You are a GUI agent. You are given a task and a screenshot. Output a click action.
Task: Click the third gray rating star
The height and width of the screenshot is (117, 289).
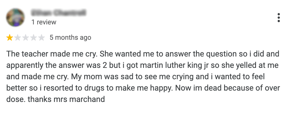point(26,37)
